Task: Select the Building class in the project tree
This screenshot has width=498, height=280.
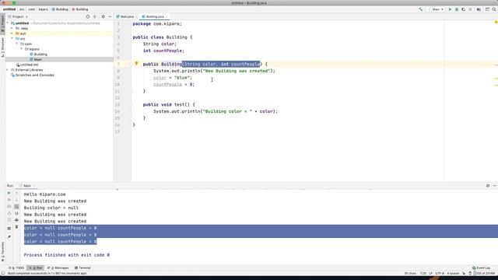Action: [x=38, y=54]
